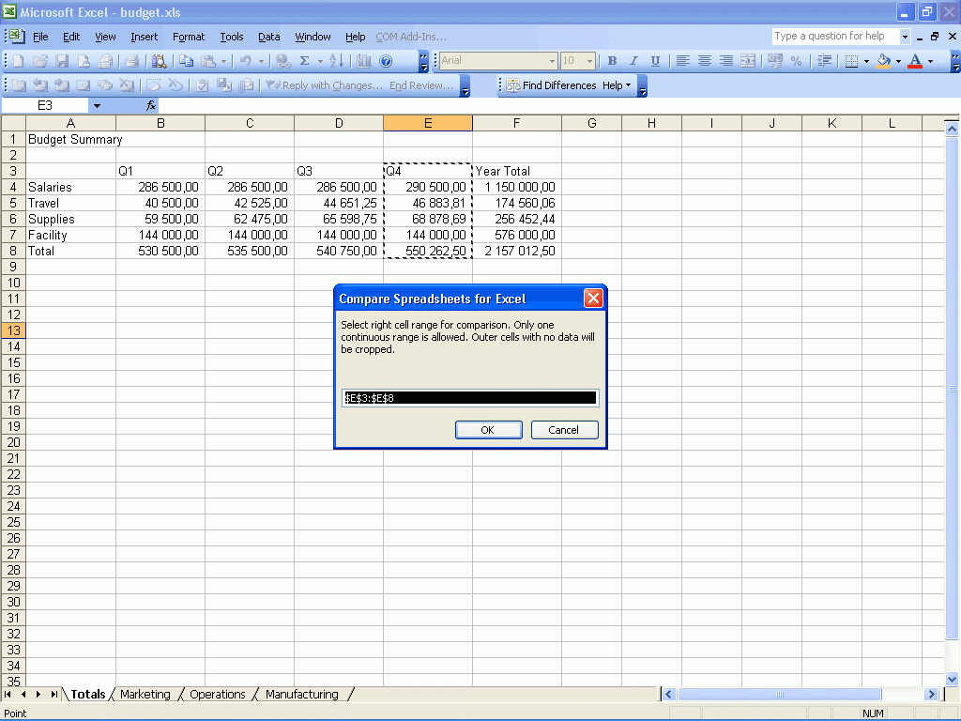Toggle underline formatting
961x721 pixels.
(654, 60)
